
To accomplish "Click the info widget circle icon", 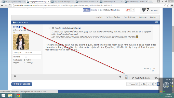I will point(166,85).
